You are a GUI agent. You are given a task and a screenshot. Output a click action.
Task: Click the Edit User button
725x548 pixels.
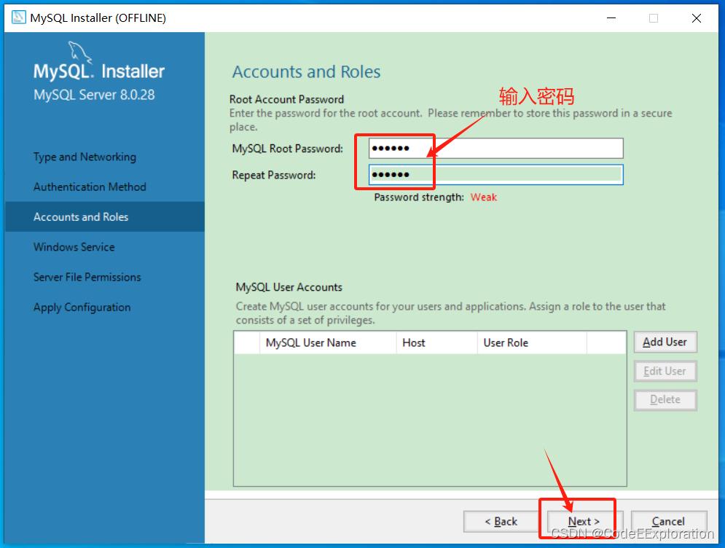[x=665, y=371]
